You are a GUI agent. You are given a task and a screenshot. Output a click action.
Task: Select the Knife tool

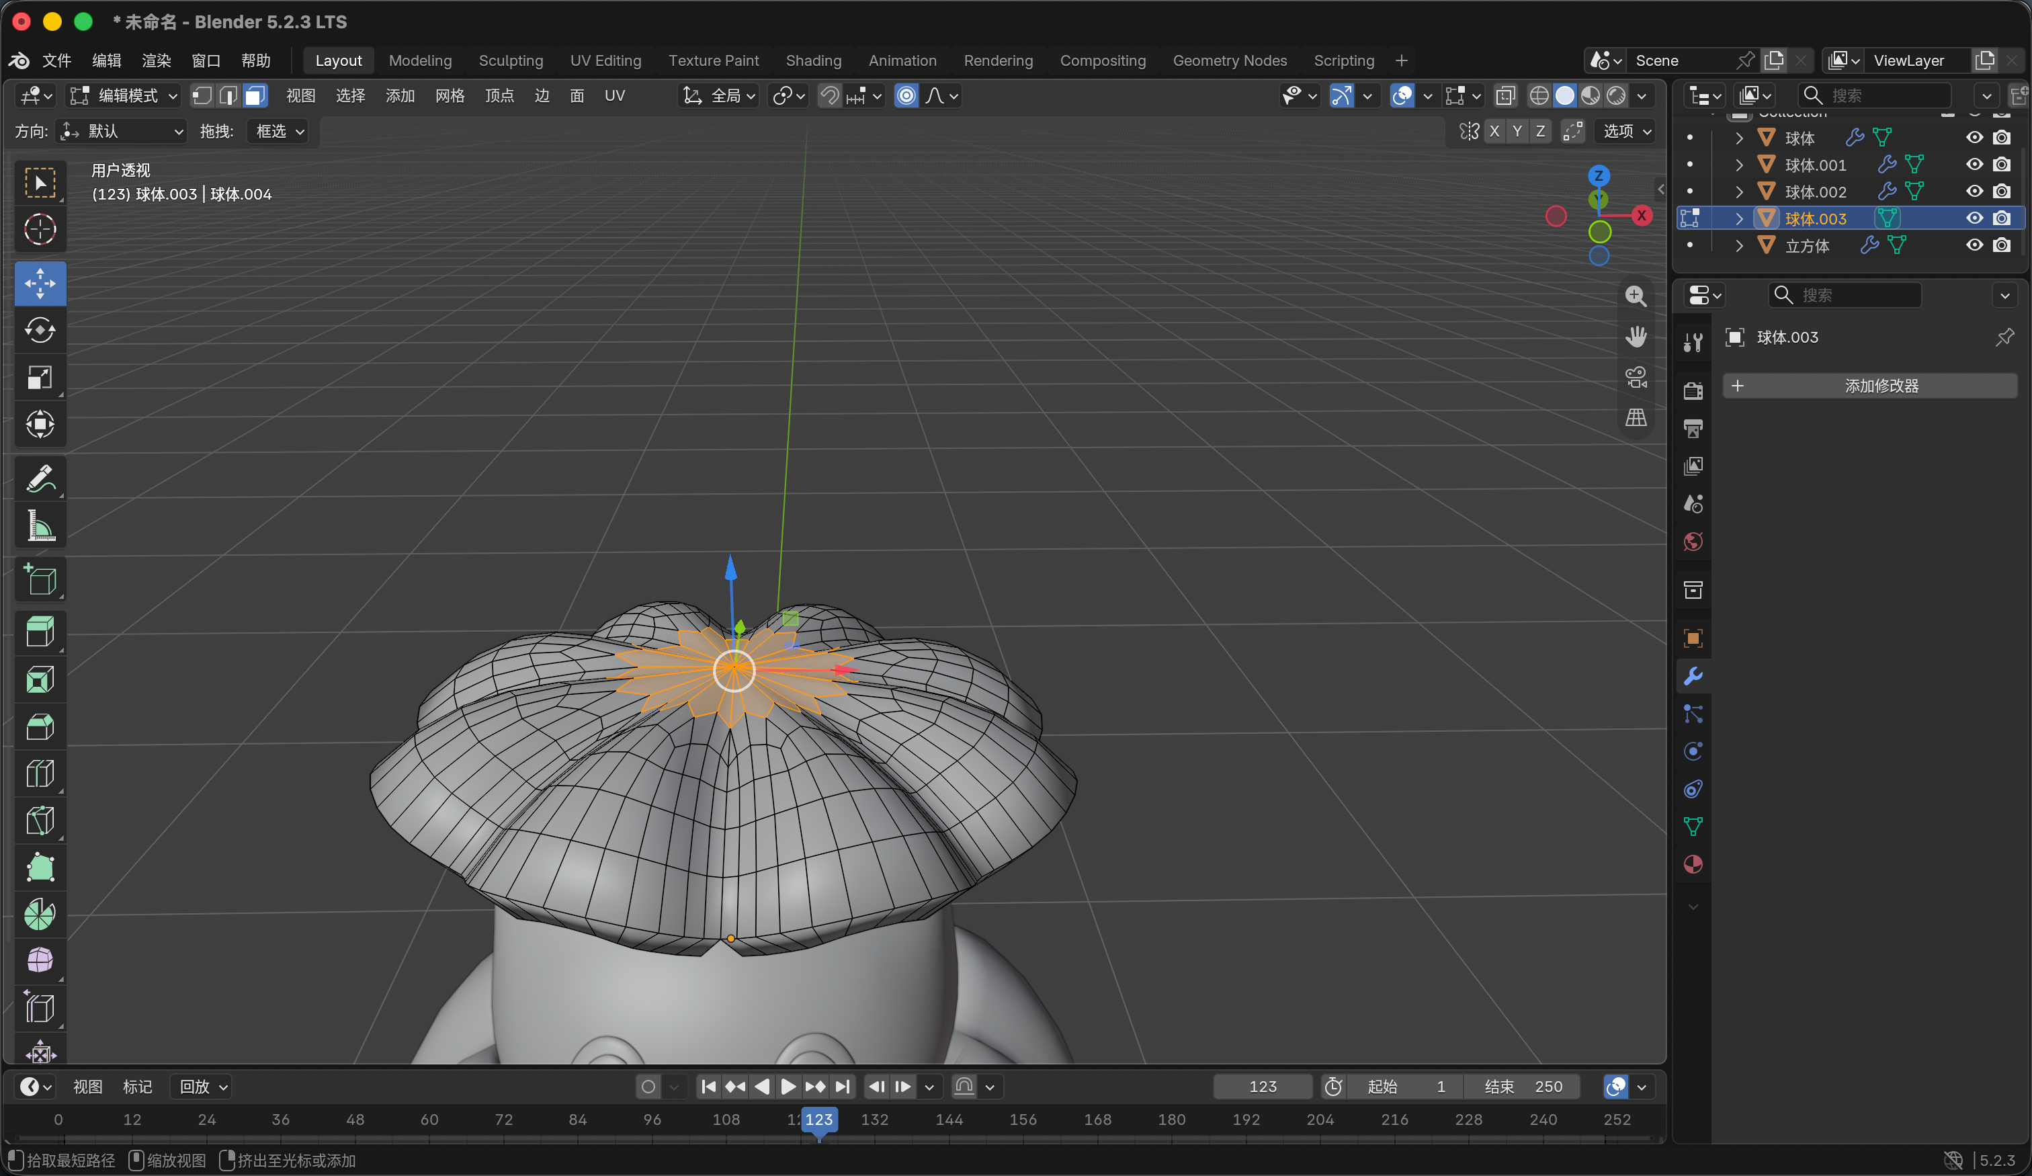tap(40, 821)
